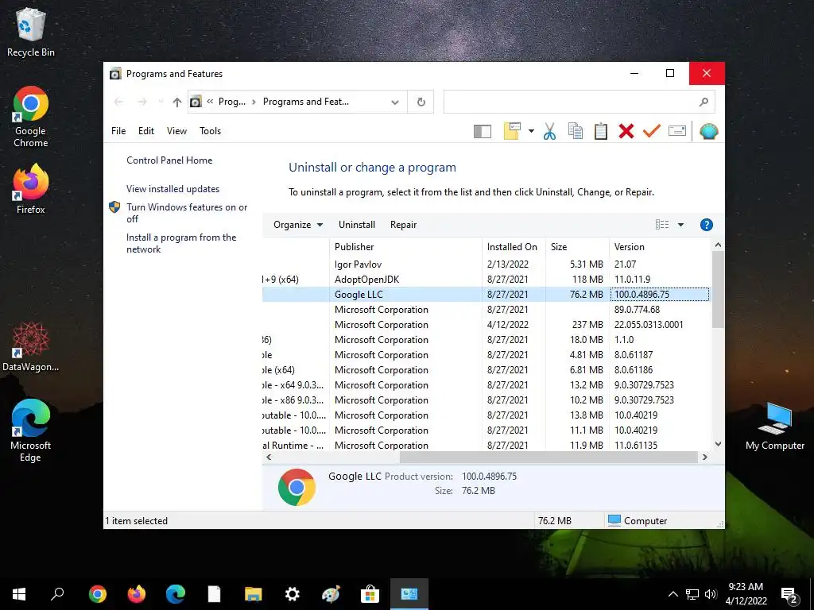Expand the address bar history dropdown
The height and width of the screenshot is (610, 814).
click(395, 102)
